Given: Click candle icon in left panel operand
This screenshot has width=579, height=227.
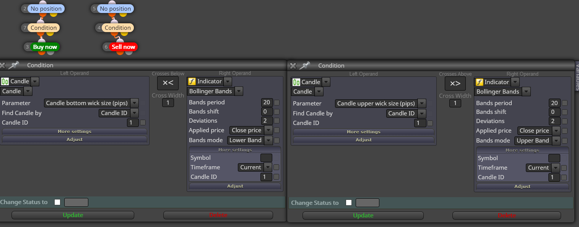Looking at the screenshot, I should click(x=5, y=81).
